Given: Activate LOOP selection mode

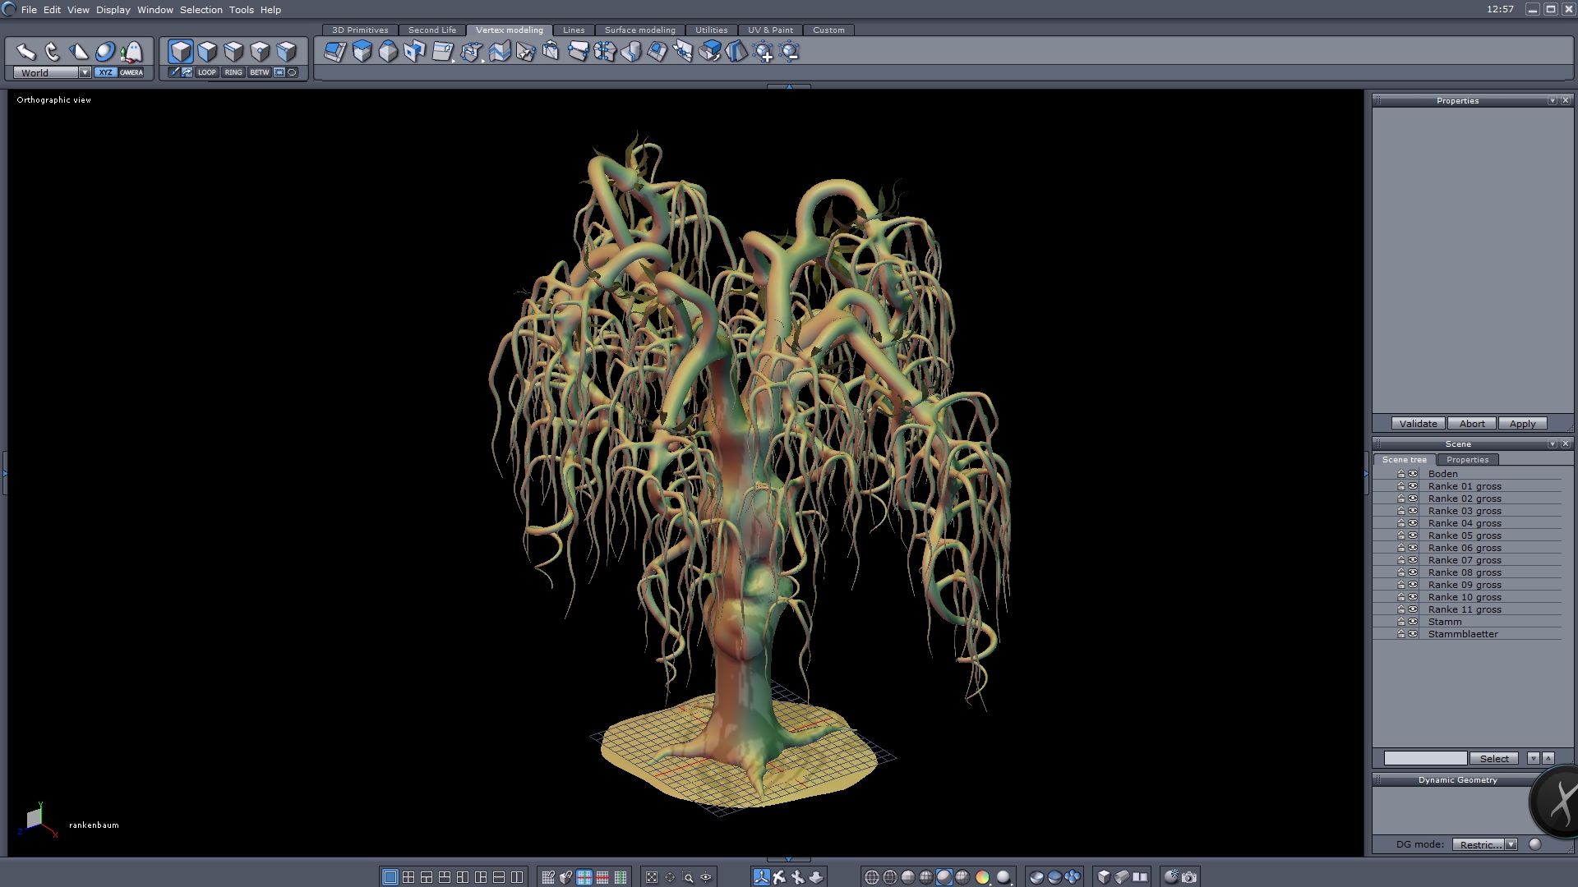Looking at the screenshot, I should 206,72.
